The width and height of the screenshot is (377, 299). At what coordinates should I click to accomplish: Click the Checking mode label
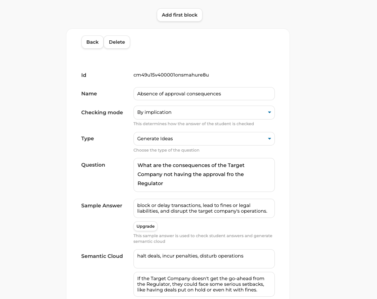[102, 113]
